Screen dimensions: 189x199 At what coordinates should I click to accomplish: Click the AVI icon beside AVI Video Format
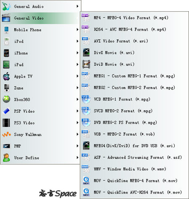click(86, 41)
